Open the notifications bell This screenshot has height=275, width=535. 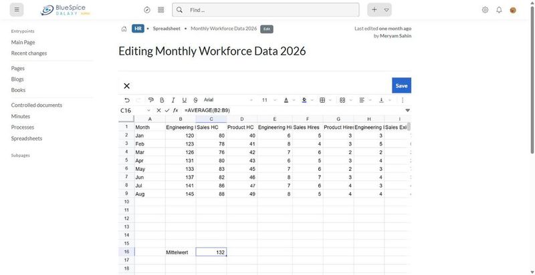[499, 10]
